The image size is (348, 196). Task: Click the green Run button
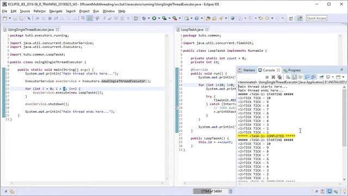coord(154,19)
